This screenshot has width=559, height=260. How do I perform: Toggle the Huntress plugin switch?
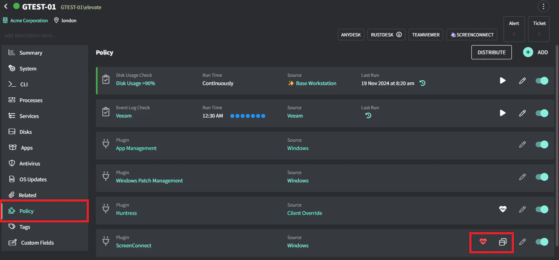point(542,209)
